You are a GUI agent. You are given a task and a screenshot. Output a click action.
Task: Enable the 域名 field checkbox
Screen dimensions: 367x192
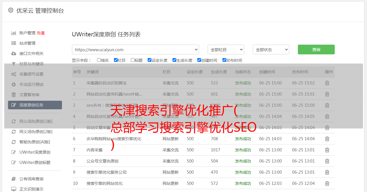click(x=99, y=60)
